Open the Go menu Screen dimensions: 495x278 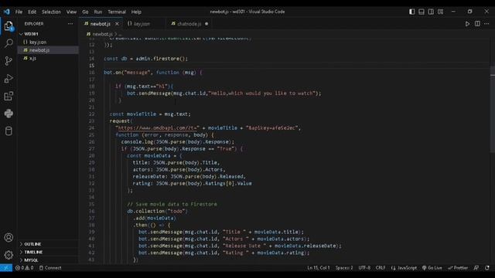point(85,12)
